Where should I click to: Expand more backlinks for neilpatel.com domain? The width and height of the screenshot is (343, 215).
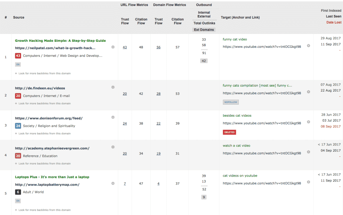tap(43, 73)
